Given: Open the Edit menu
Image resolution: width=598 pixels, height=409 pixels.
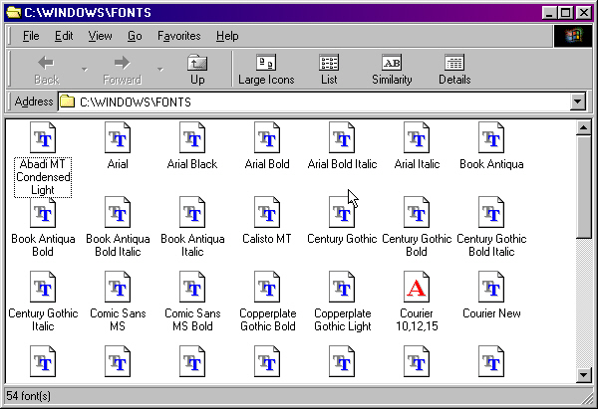Looking at the screenshot, I should (x=64, y=36).
